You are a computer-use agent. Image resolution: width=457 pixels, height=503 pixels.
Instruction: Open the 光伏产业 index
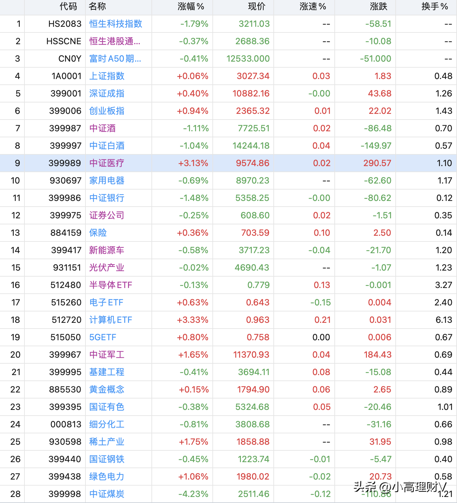point(107,268)
